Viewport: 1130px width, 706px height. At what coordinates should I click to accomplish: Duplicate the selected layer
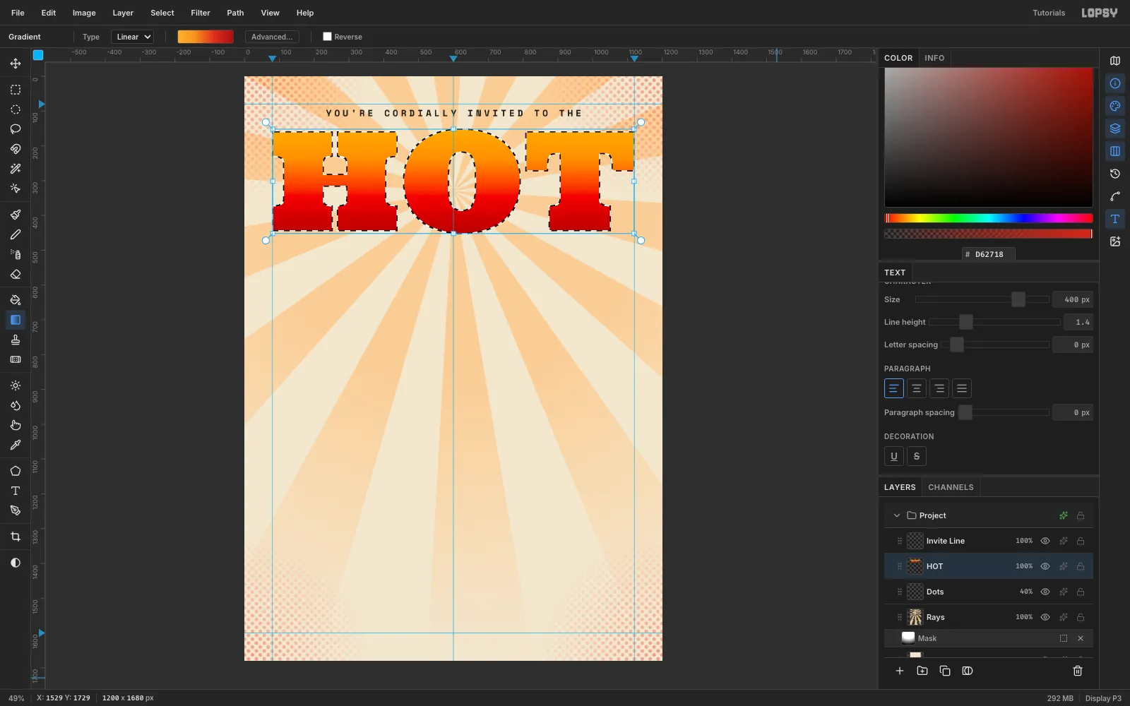(945, 671)
